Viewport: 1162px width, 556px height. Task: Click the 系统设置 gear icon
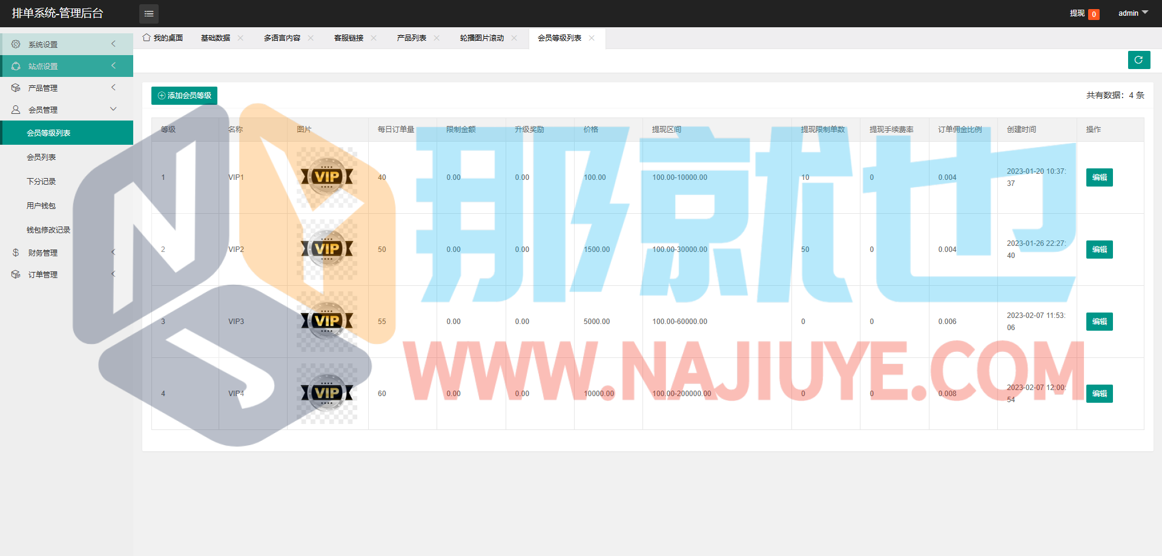(16, 44)
